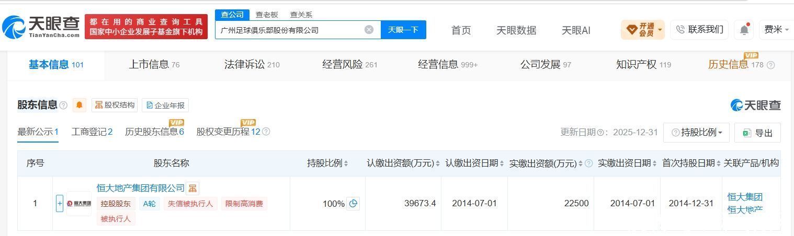The height and width of the screenshot is (236, 794).
Task: Click the 联系我们 button
Action: [700, 30]
